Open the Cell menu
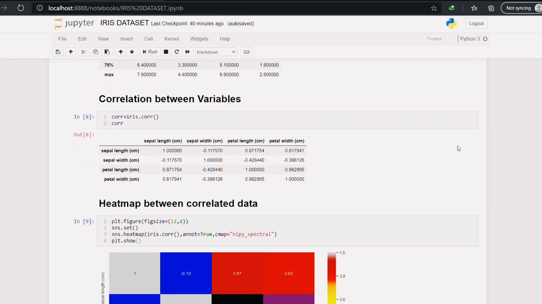The width and height of the screenshot is (542, 304). 149,39
